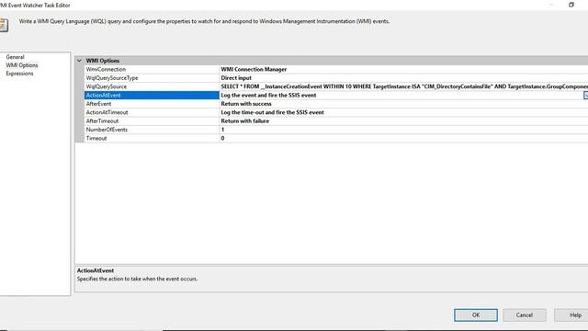
Task: Select the ActionAtTimeout property name
Action: tap(107, 112)
